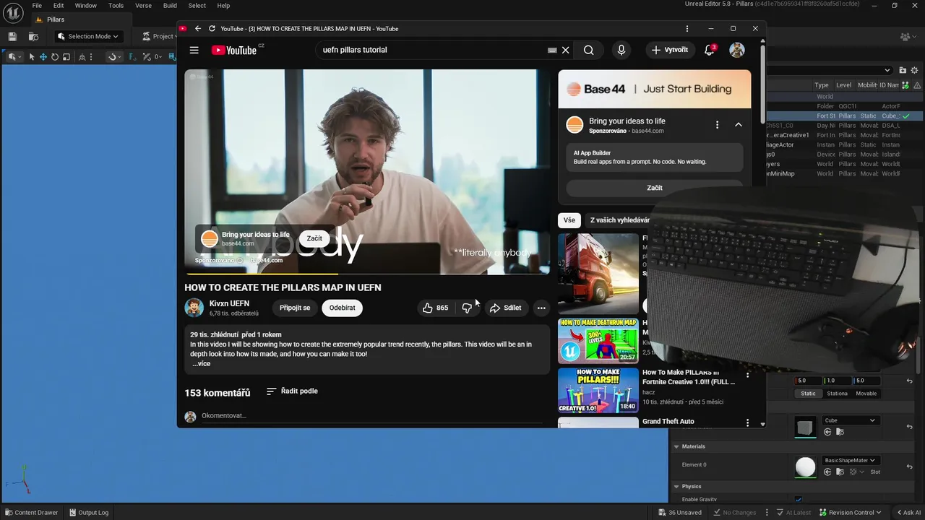Click the world/local coordinate space icon

[82, 56]
